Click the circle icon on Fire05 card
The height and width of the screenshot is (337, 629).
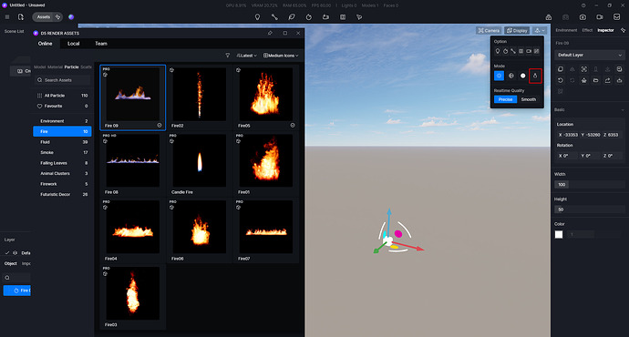[293, 126]
